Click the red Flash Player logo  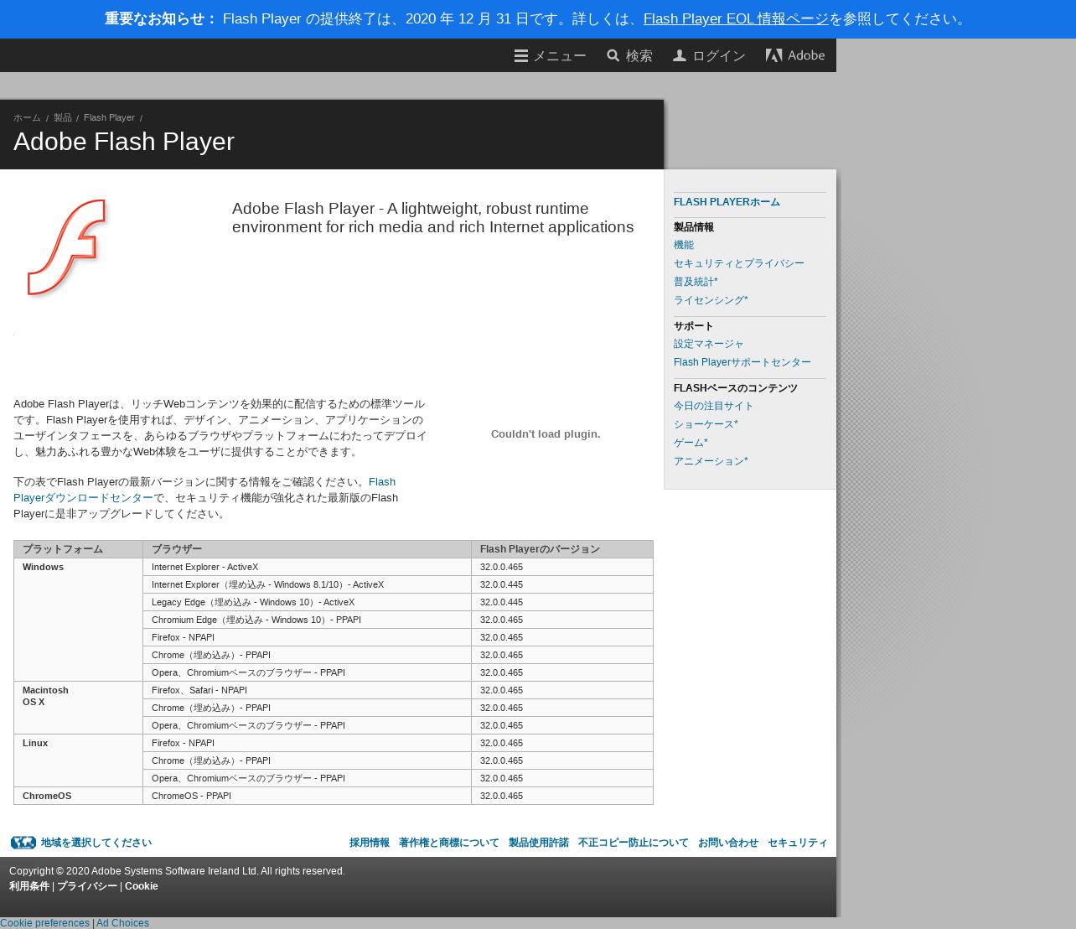[x=67, y=247]
